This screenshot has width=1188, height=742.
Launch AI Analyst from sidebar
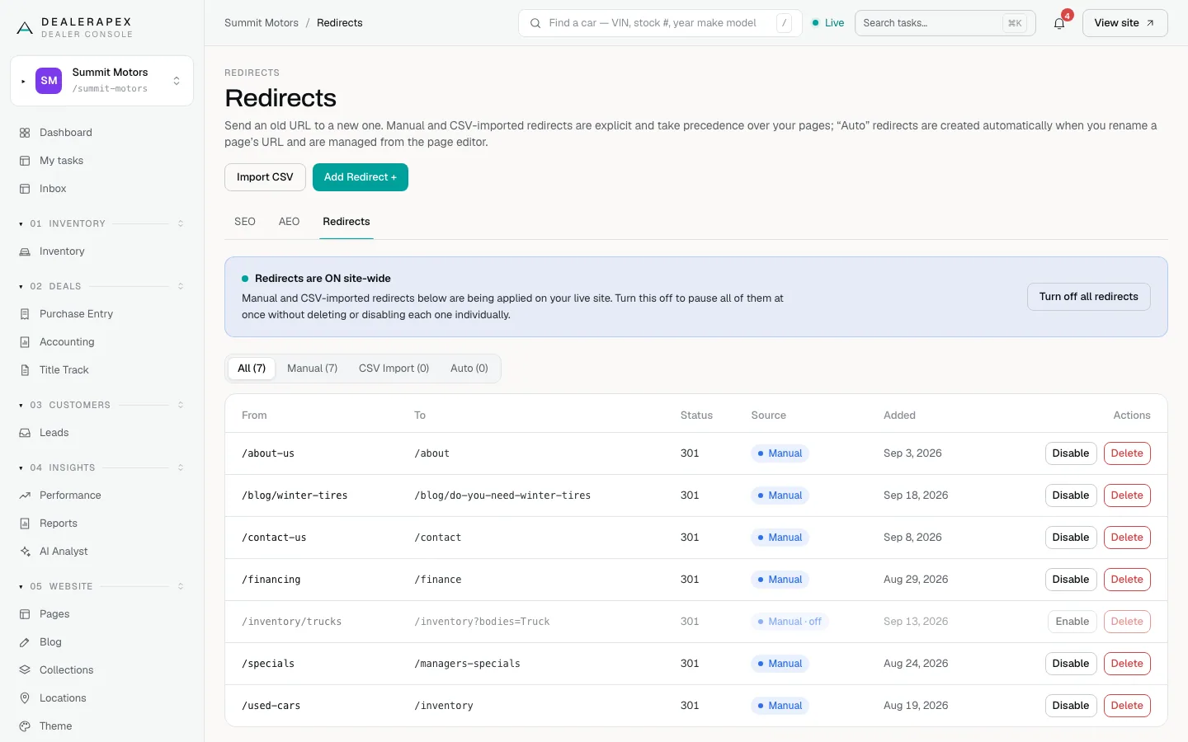pos(102,552)
